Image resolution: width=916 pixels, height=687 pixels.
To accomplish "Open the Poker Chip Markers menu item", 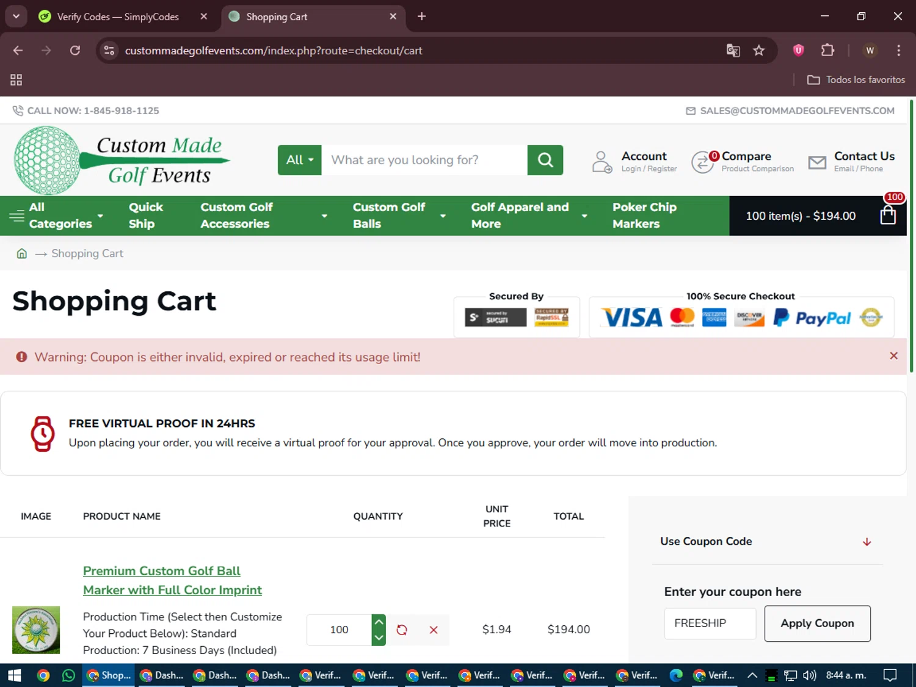I will click(644, 216).
